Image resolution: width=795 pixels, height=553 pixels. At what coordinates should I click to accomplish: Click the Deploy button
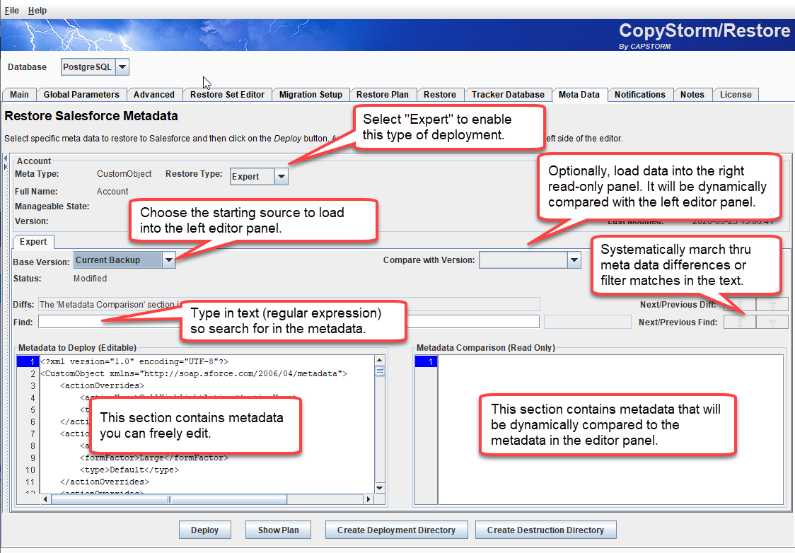coord(205,530)
